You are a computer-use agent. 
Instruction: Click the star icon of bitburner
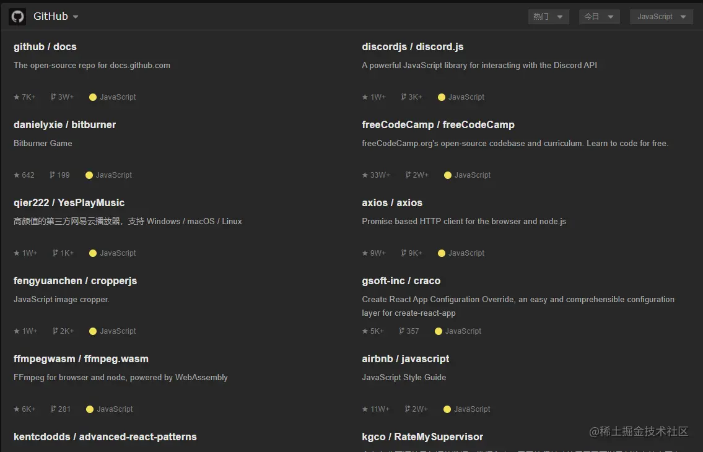coord(17,175)
